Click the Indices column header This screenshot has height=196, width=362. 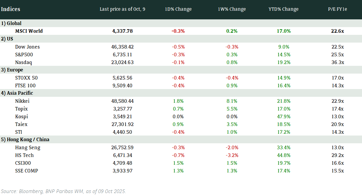tap(11, 9)
